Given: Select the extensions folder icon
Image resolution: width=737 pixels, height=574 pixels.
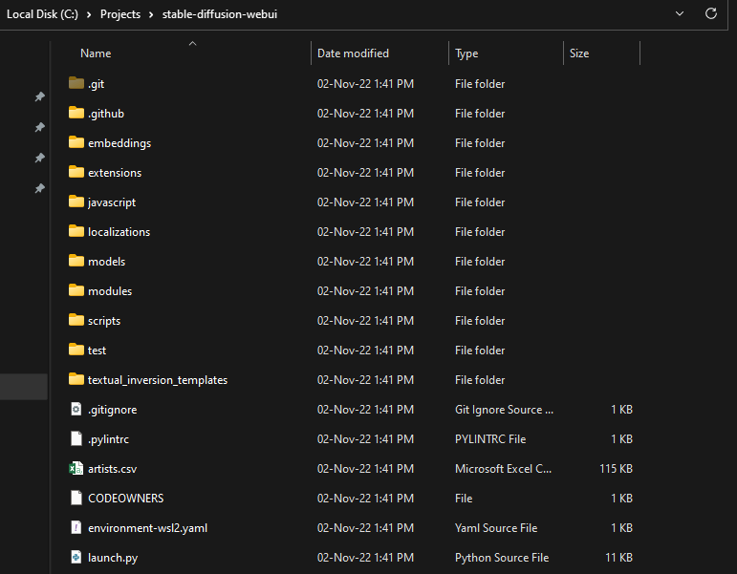Looking at the screenshot, I should pyautogui.click(x=76, y=172).
